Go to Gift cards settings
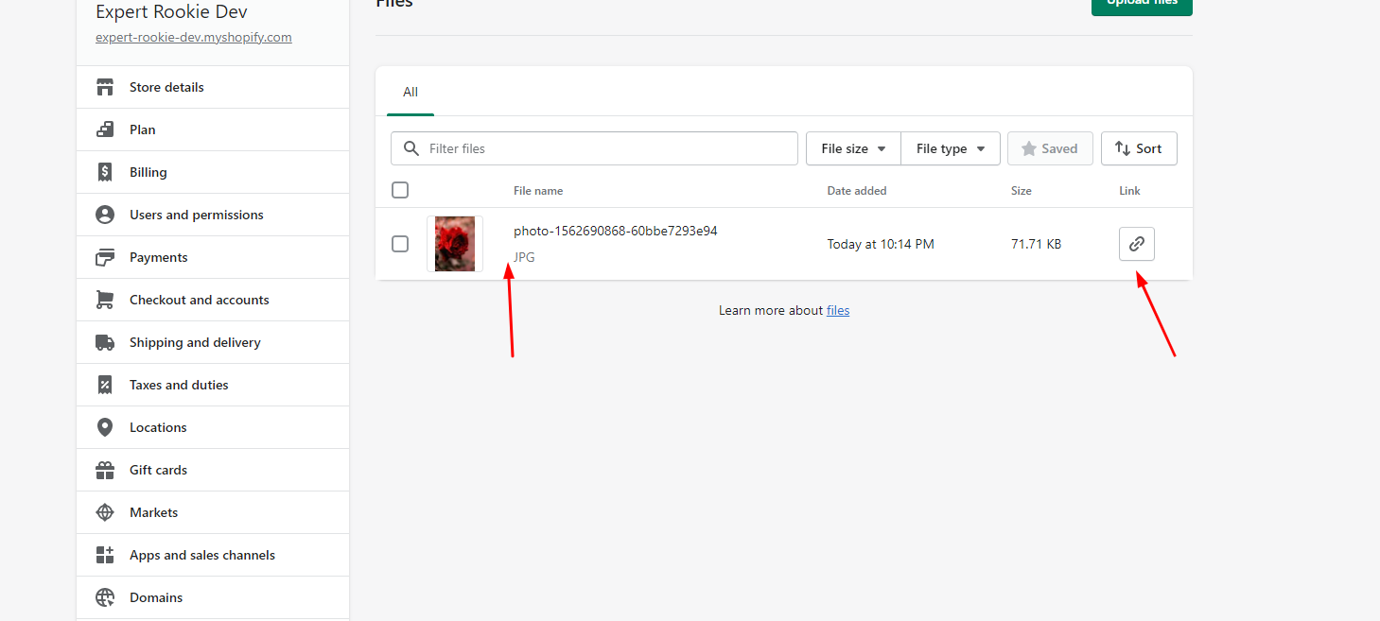The image size is (1380, 621). tap(213, 470)
